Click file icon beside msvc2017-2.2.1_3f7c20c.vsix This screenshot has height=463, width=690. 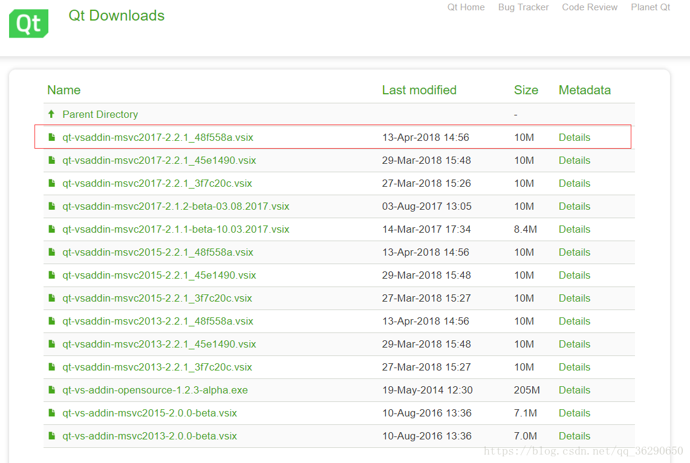coord(52,183)
